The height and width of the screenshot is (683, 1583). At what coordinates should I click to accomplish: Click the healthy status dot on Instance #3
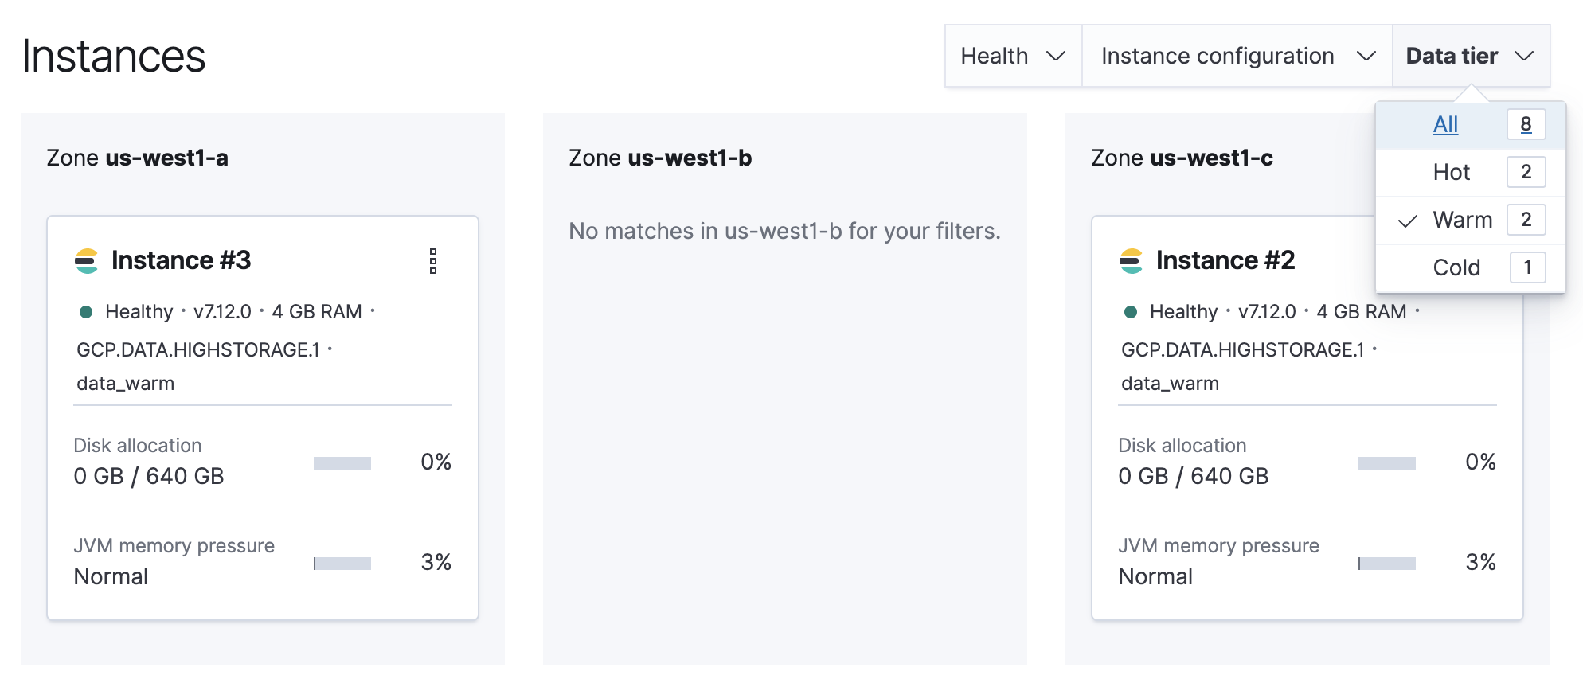pos(88,312)
